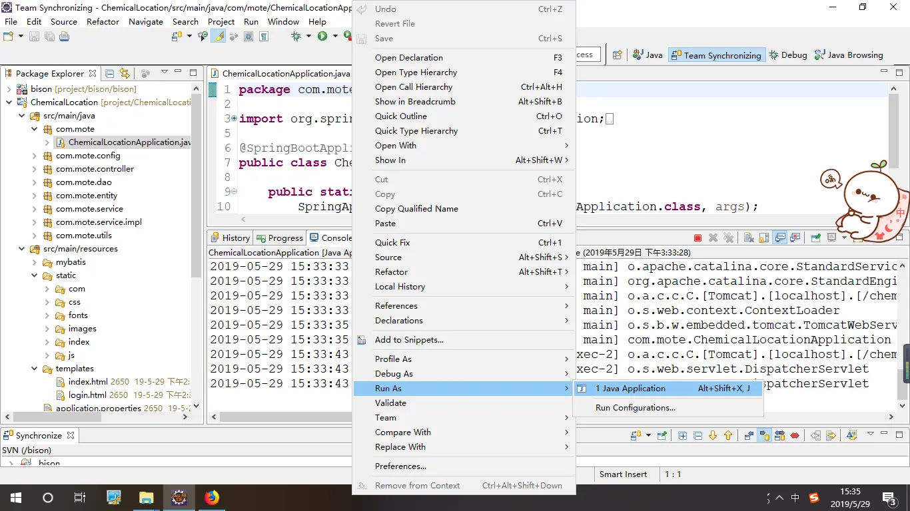Collapse All in Synchronize view
Image resolution: width=910 pixels, height=511 pixels.
(x=698, y=436)
